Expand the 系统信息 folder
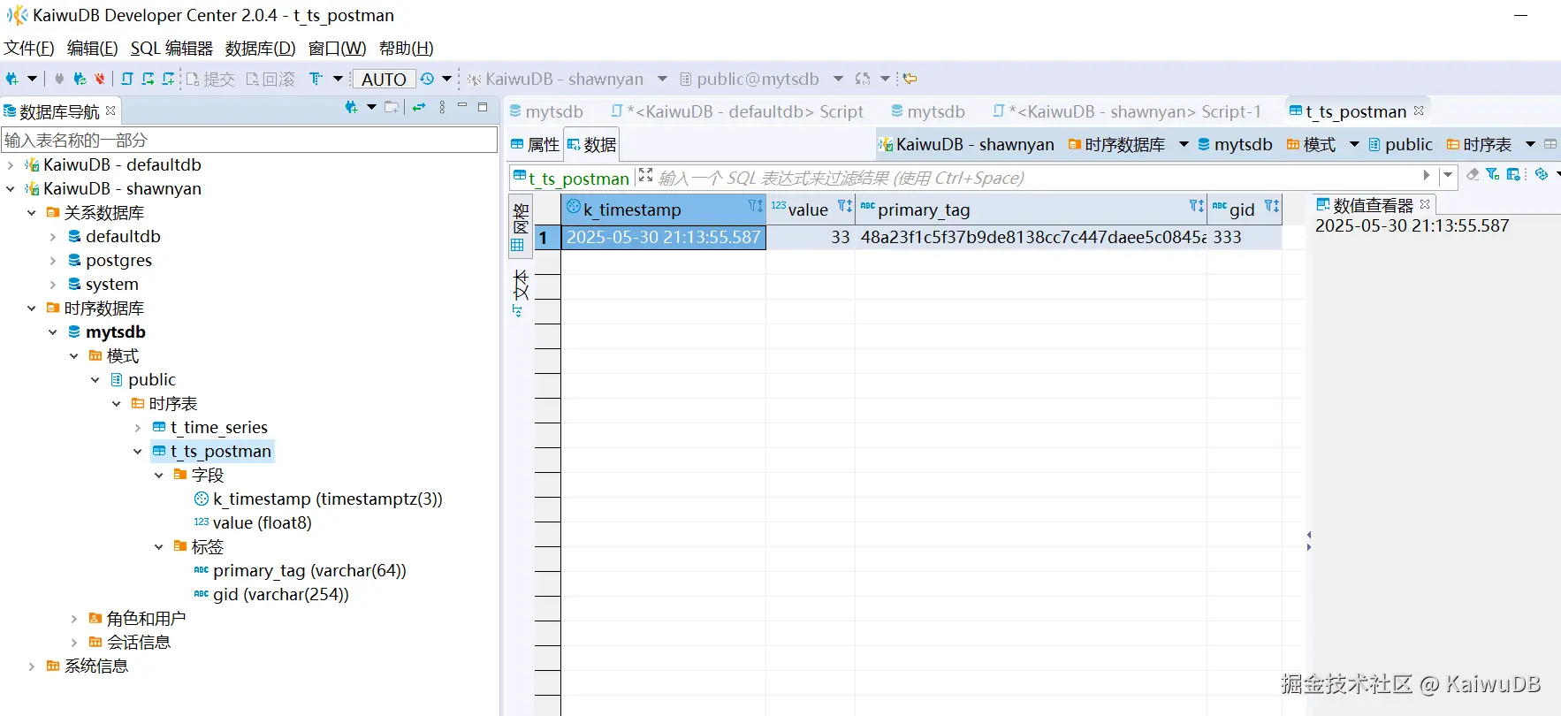This screenshot has height=716, width=1561. [31, 666]
